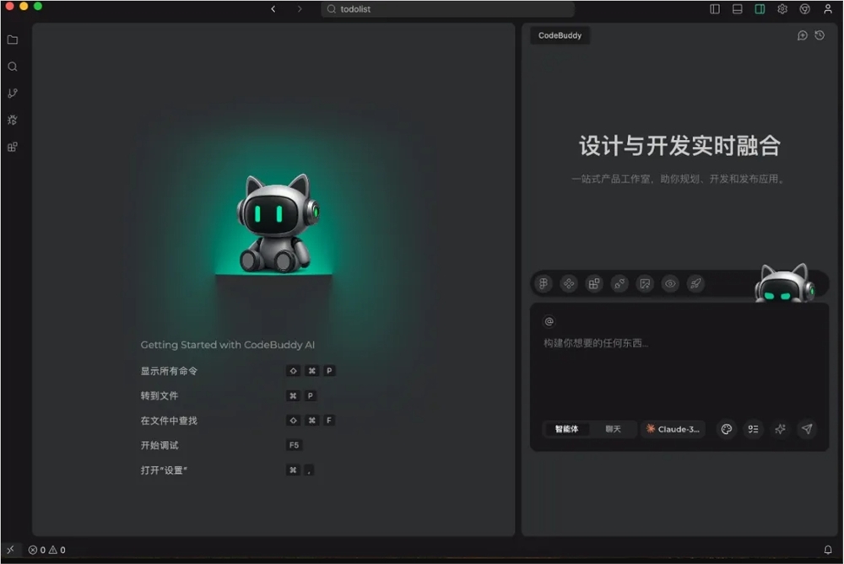
Task: Open the Extensions icon in the left sidebar
Action: [x=12, y=147]
